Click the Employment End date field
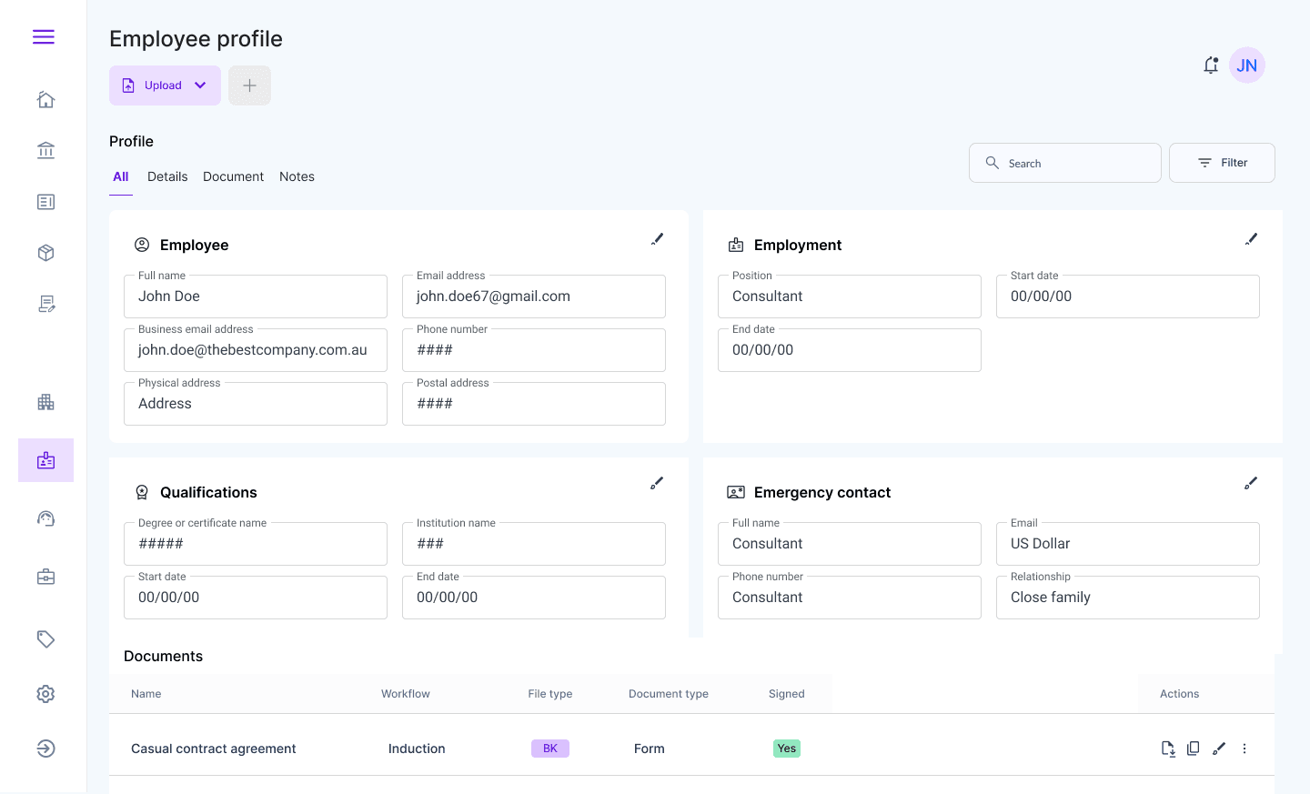This screenshot has height=794, width=1310. click(x=850, y=350)
